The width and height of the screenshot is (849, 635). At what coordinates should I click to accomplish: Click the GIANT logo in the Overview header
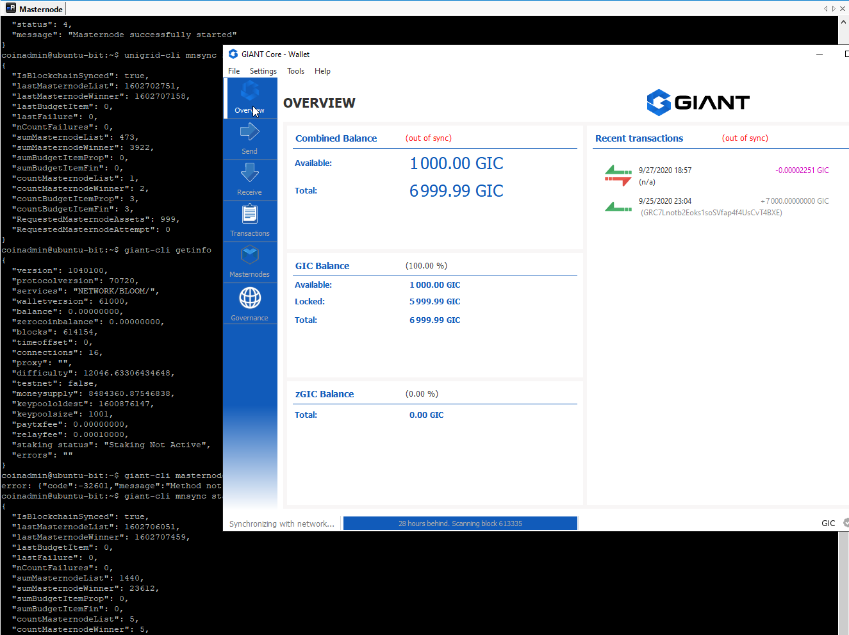pyautogui.click(x=698, y=103)
